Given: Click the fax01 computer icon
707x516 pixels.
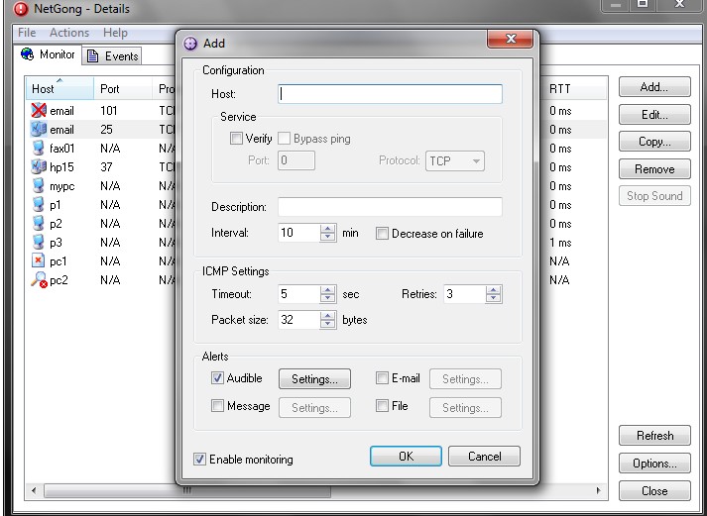Looking at the screenshot, I should point(39,149).
